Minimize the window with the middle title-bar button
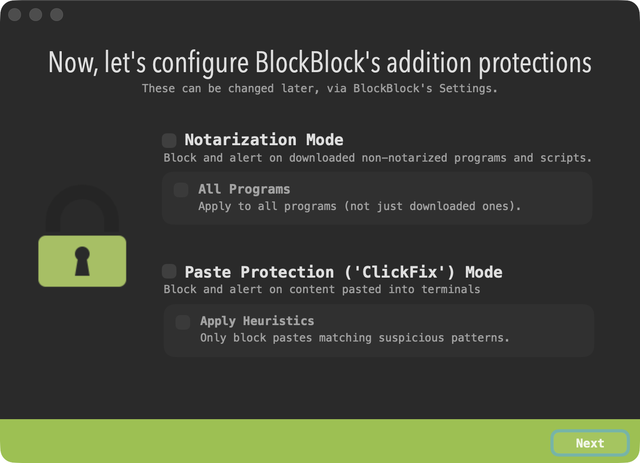 click(x=36, y=15)
